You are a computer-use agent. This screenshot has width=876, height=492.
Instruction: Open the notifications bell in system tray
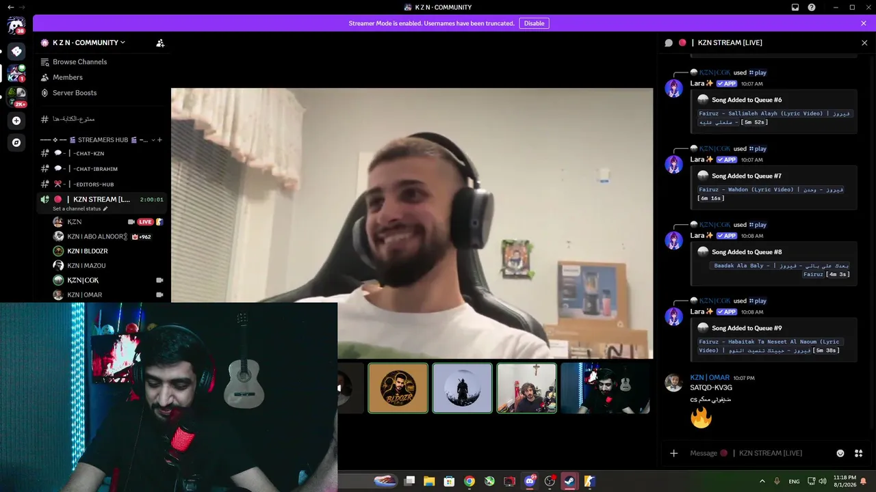tap(864, 481)
